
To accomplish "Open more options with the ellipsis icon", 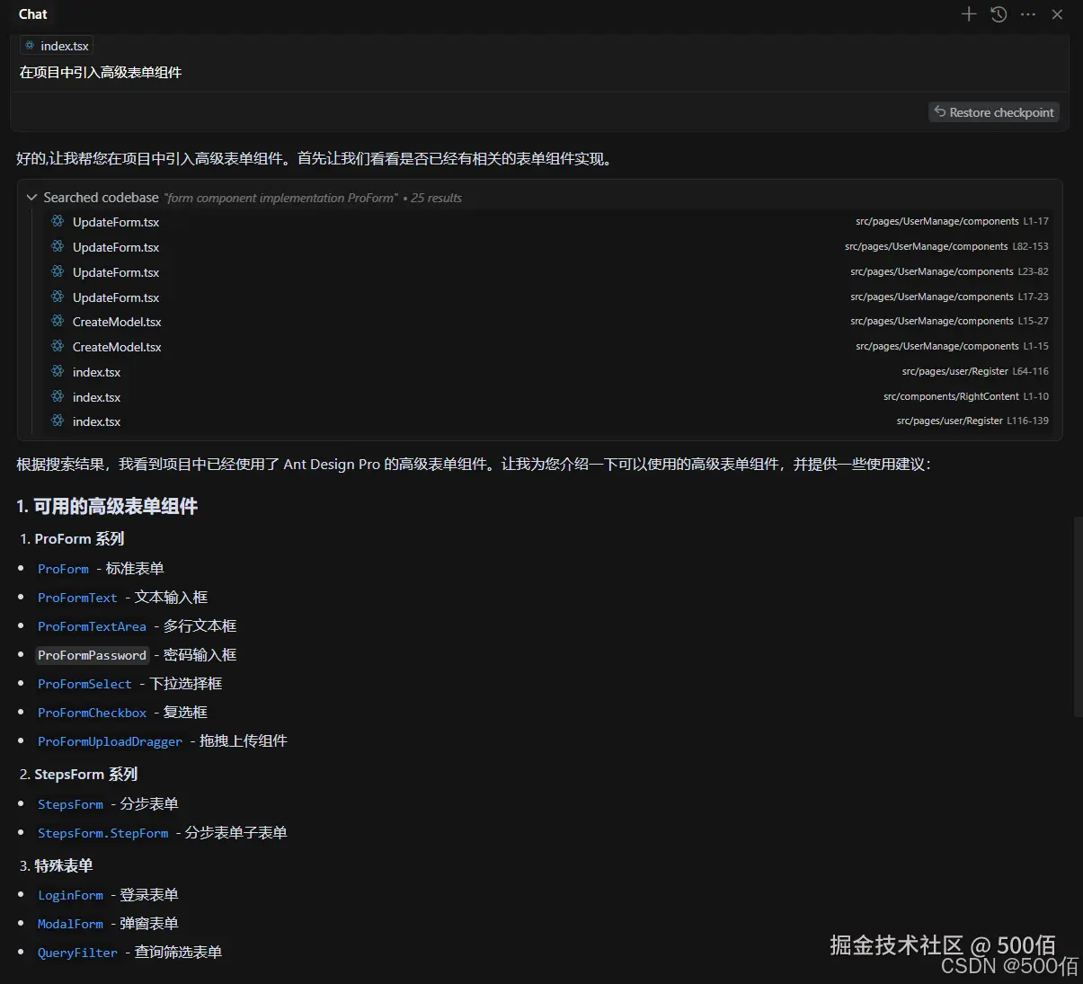I will tap(1028, 14).
